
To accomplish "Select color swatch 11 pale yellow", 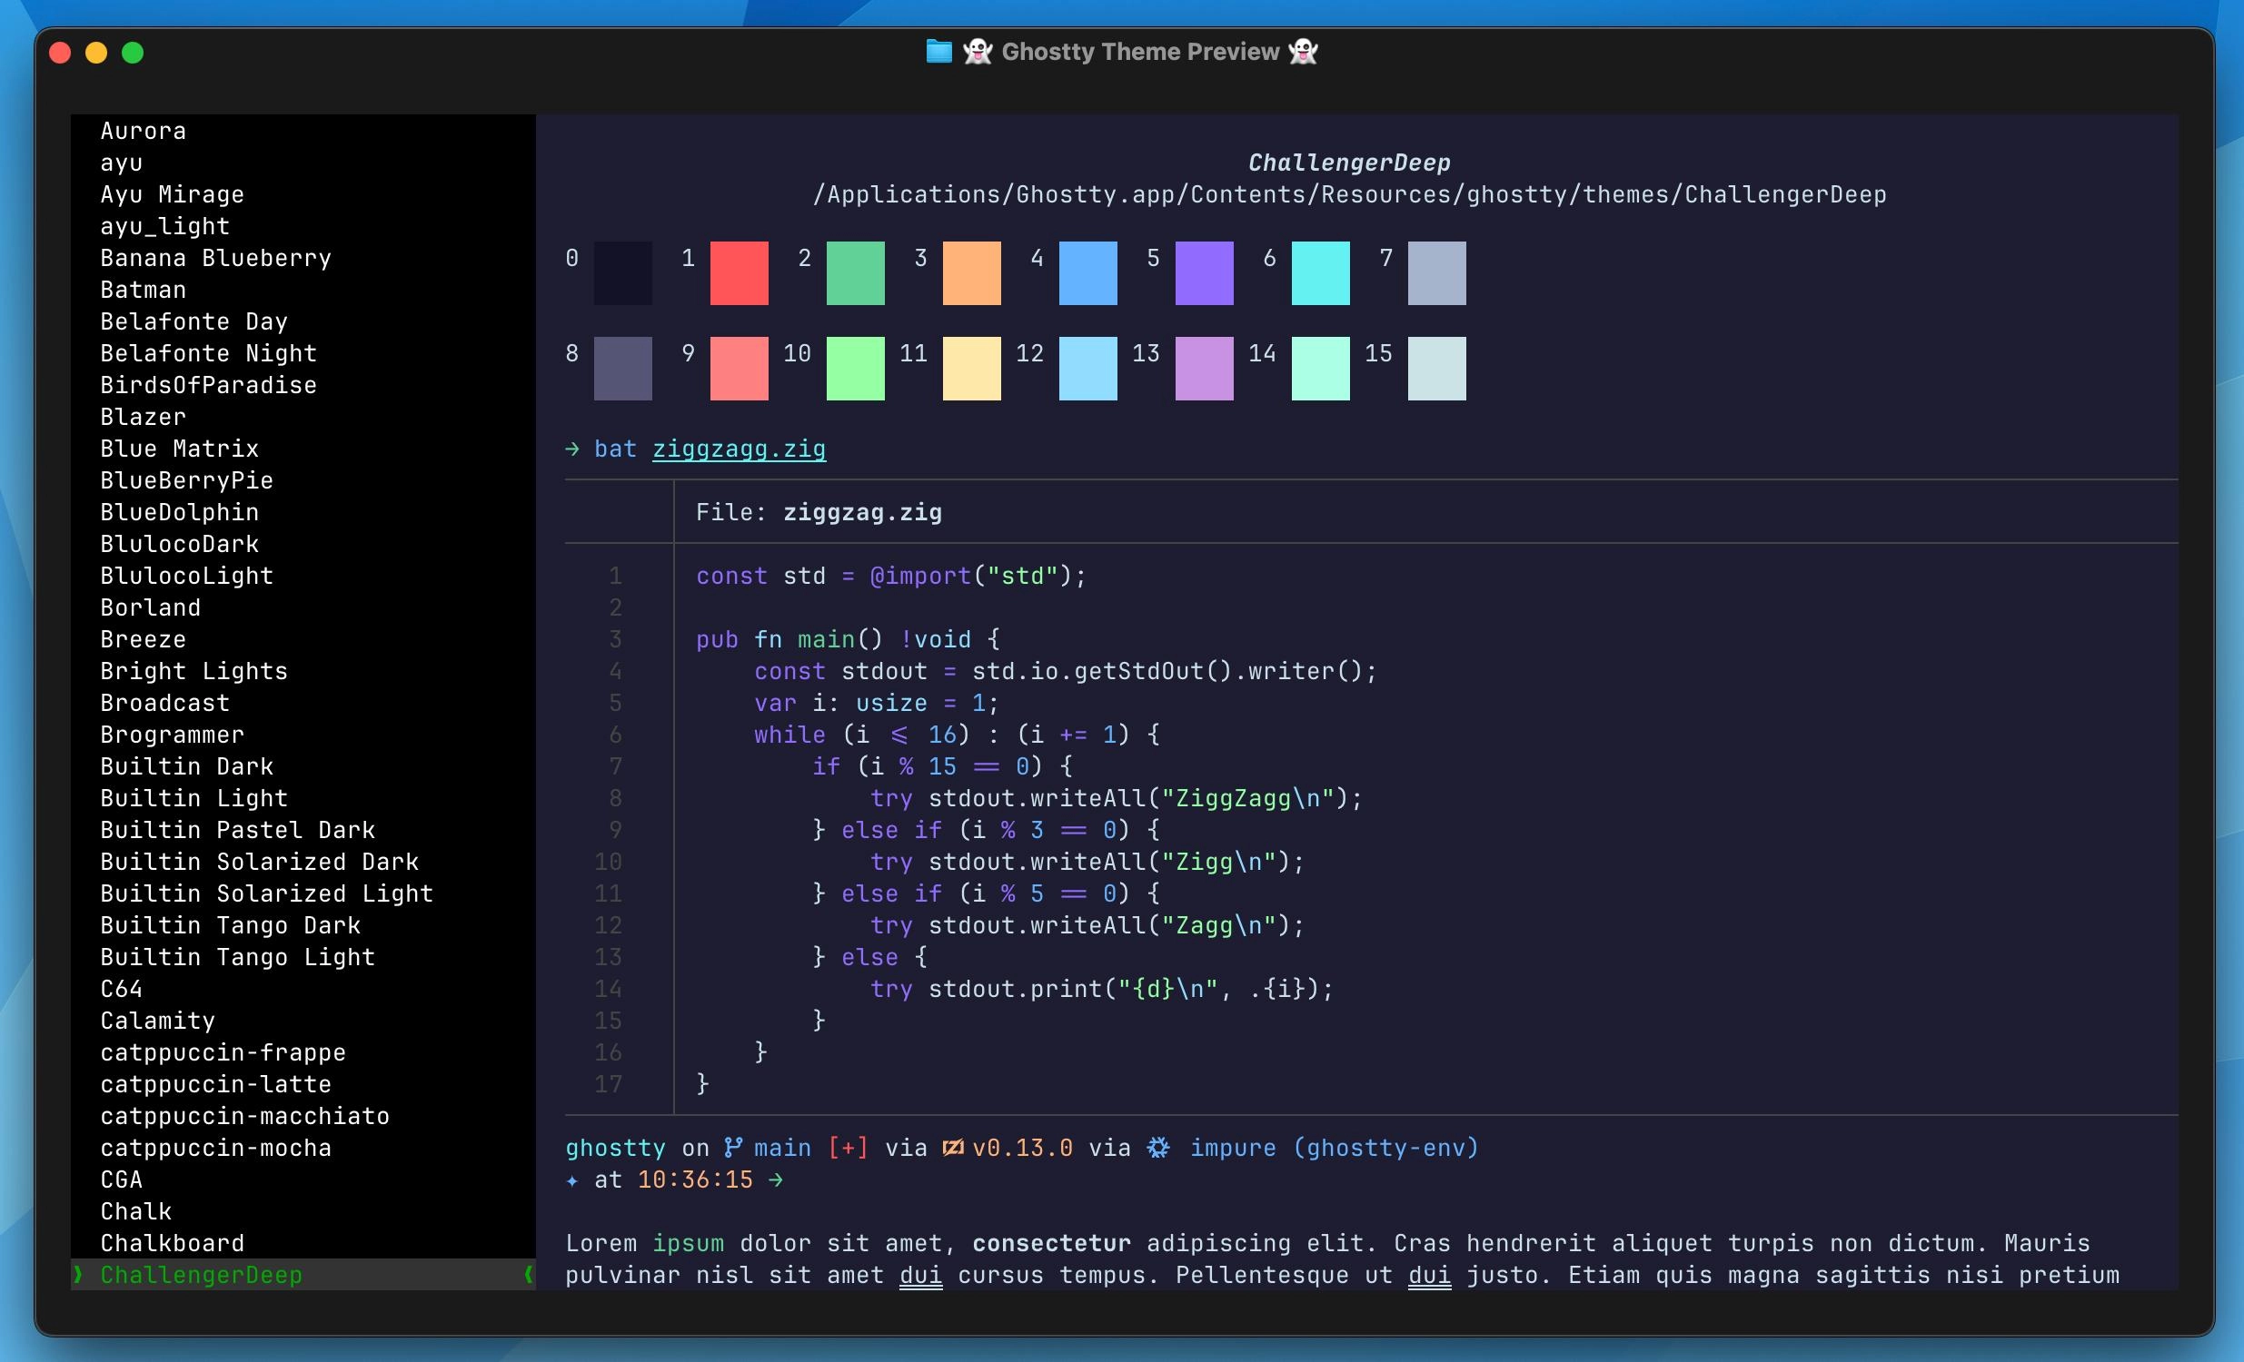I will 972,369.
